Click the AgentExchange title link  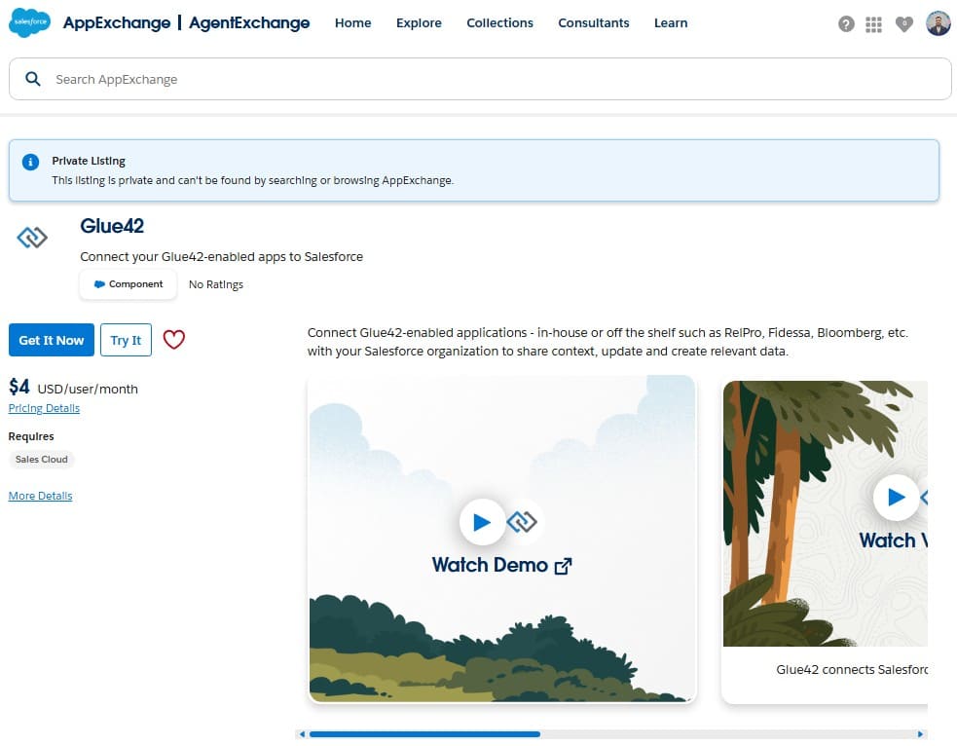249,23
